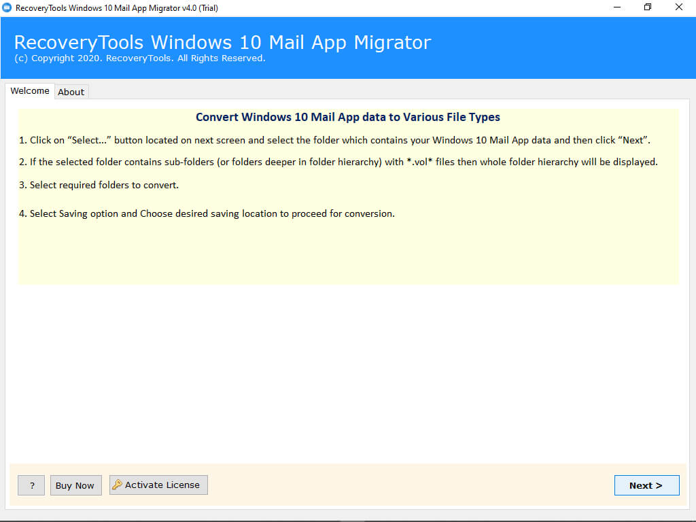Close the Mail App Migrator application
Viewport: 696px width, 522px height.
click(678, 7)
